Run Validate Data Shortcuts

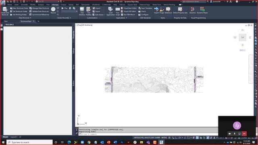point(39,11)
